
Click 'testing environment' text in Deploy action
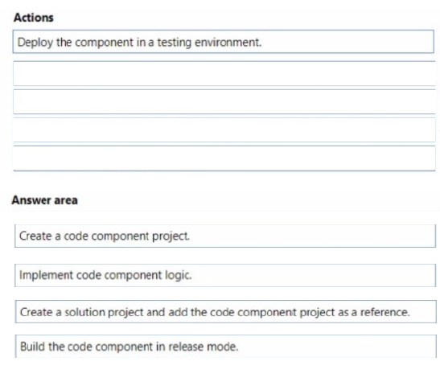tap(209, 43)
